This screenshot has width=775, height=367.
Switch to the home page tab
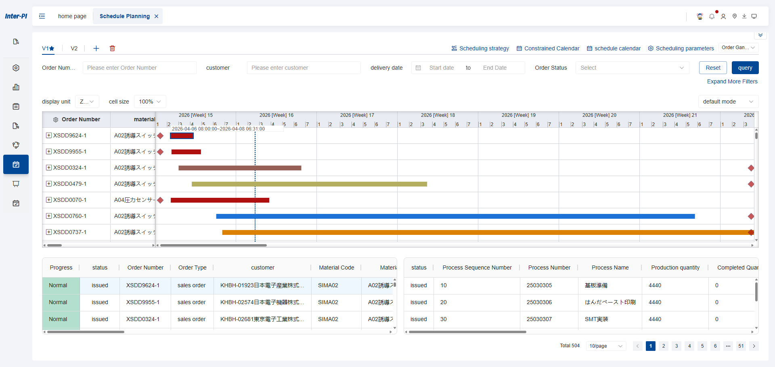point(72,16)
